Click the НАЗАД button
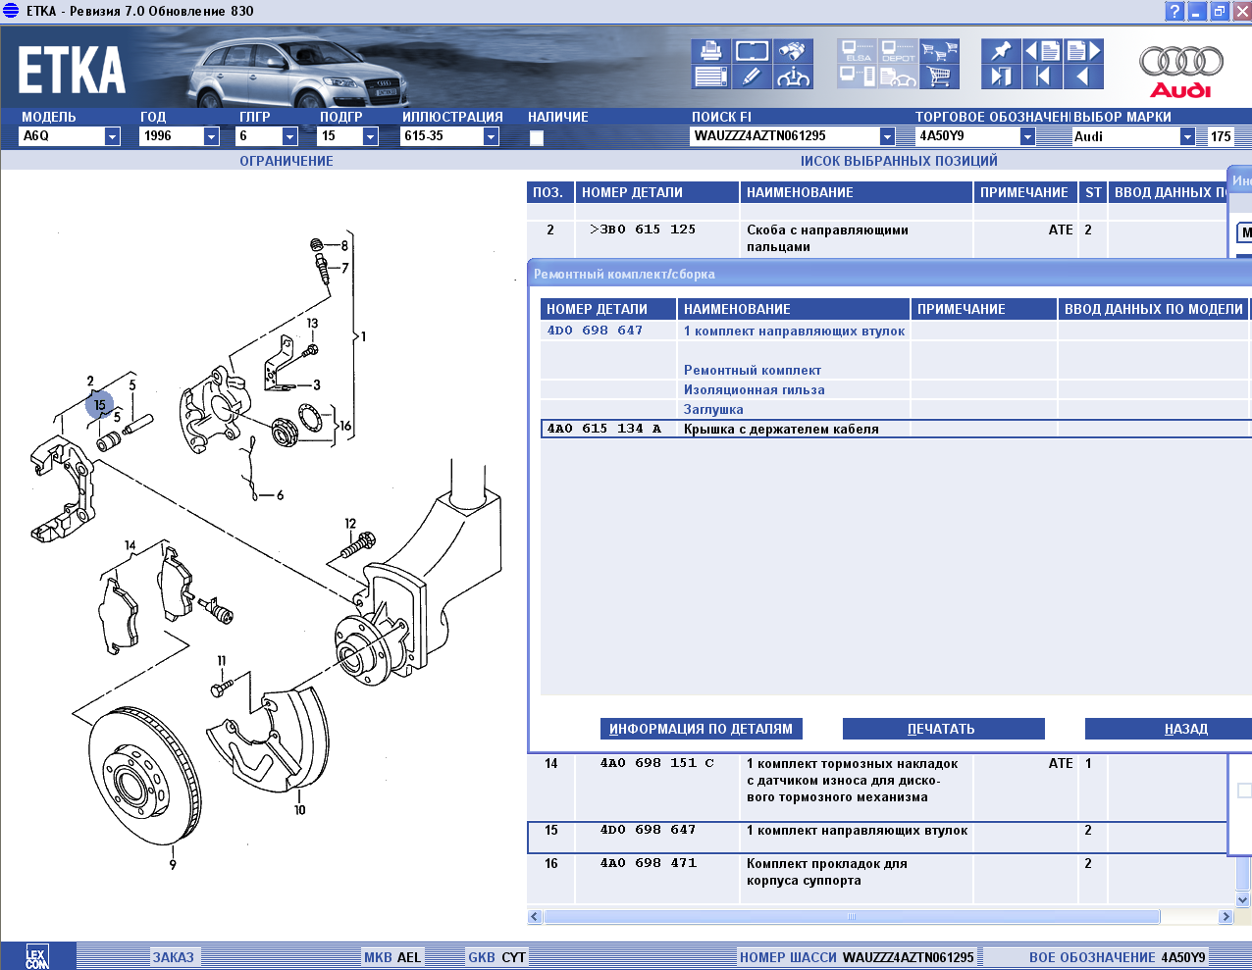The width and height of the screenshot is (1252, 970). [x=1169, y=729]
